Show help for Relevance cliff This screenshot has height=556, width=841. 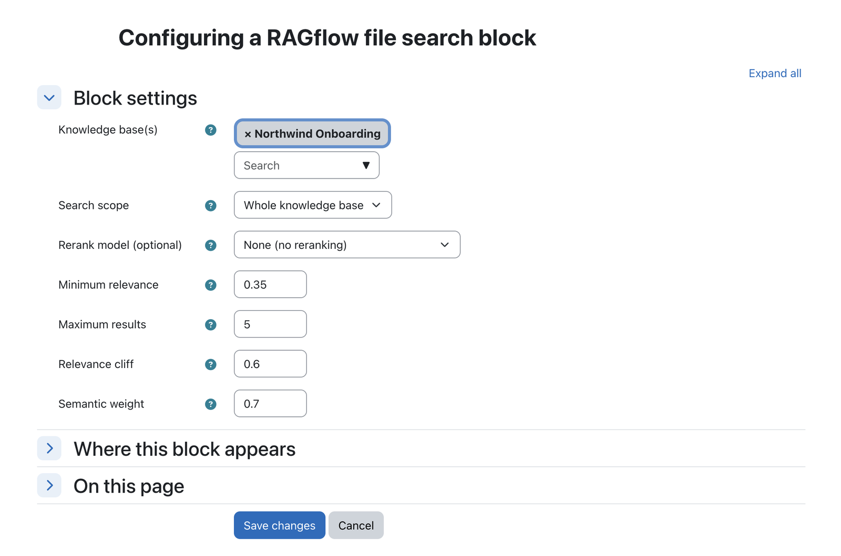[211, 364]
